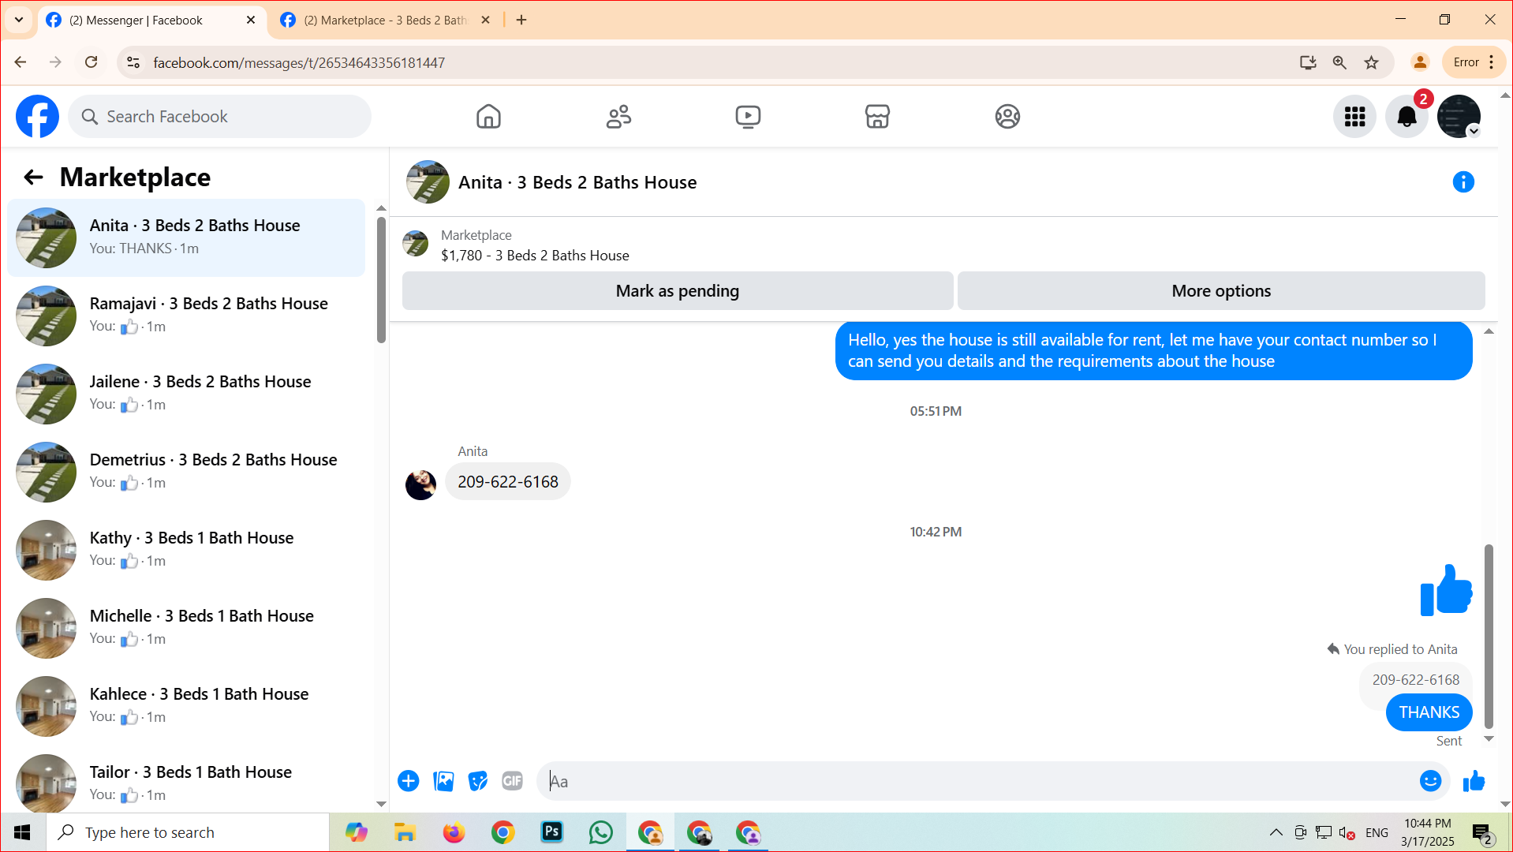Open Michelle conversation in list
The height and width of the screenshot is (852, 1513).
(186, 628)
